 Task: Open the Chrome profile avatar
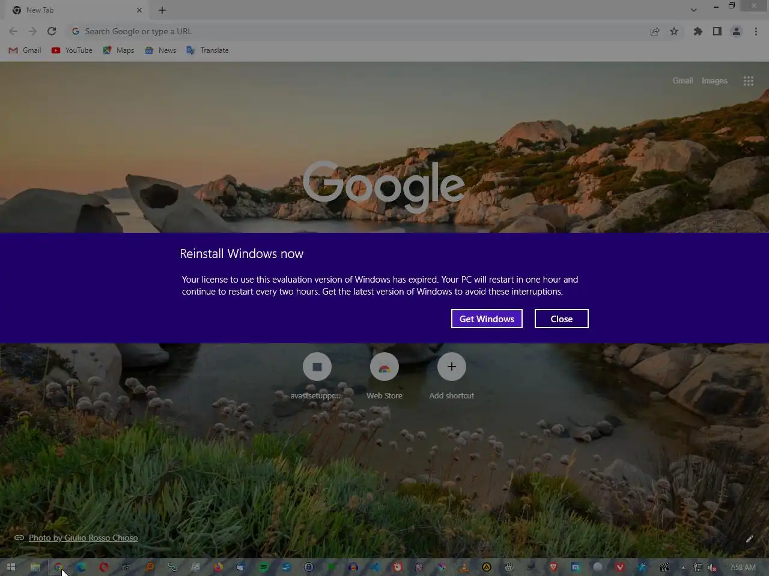coord(736,31)
